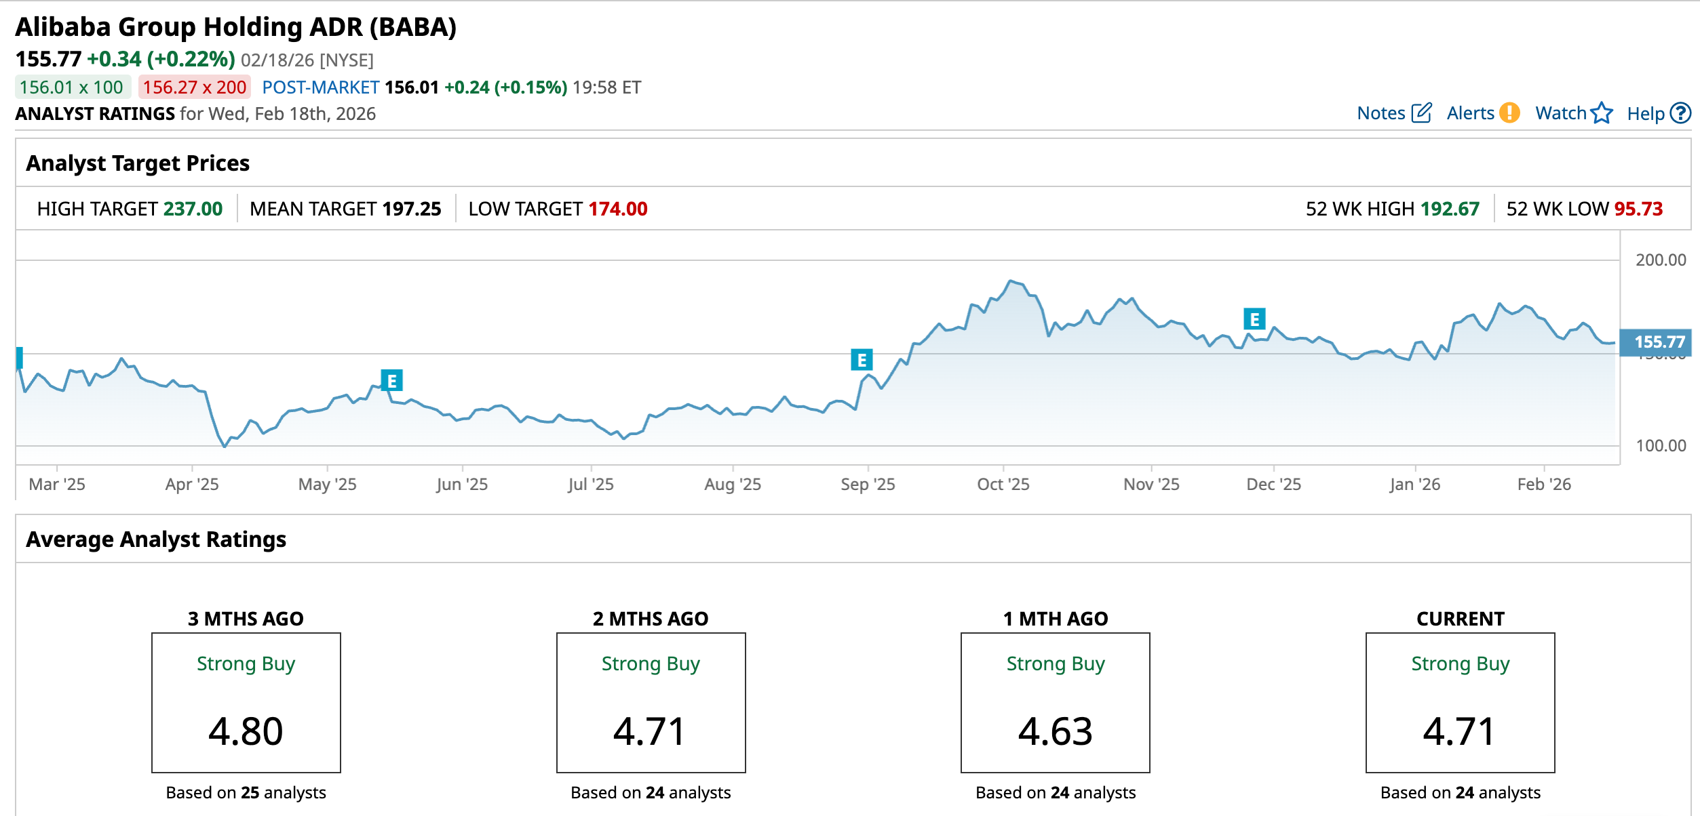
Task: Click the Watch star icon
Action: tap(1602, 113)
